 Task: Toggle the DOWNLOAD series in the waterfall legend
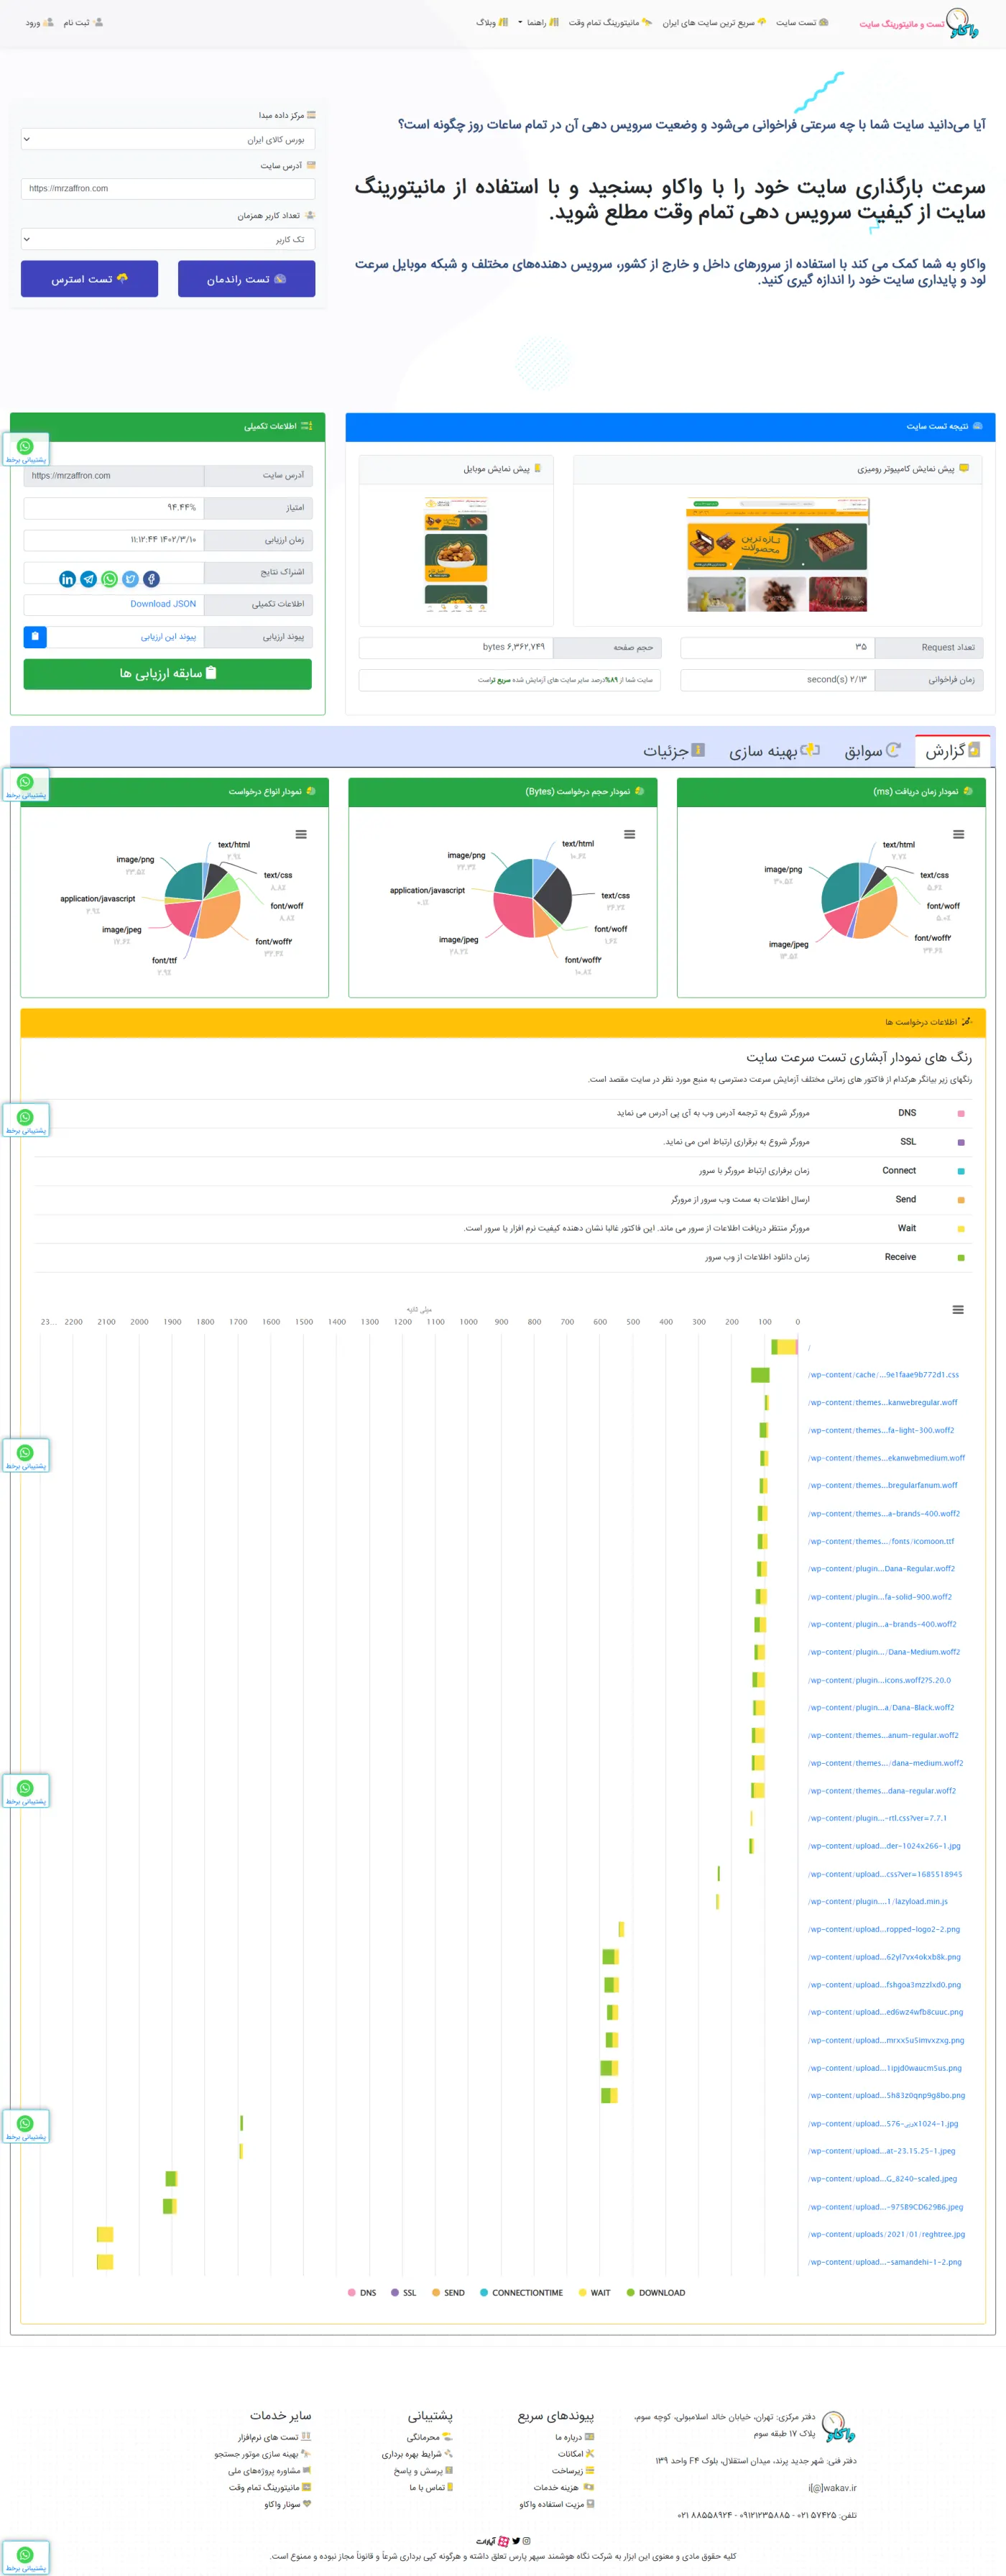point(656,2293)
